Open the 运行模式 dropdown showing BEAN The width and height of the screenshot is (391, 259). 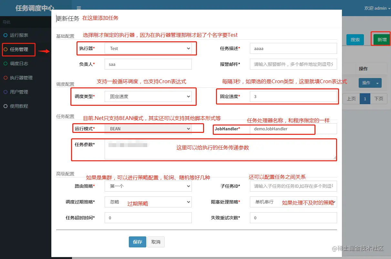(148, 129)
